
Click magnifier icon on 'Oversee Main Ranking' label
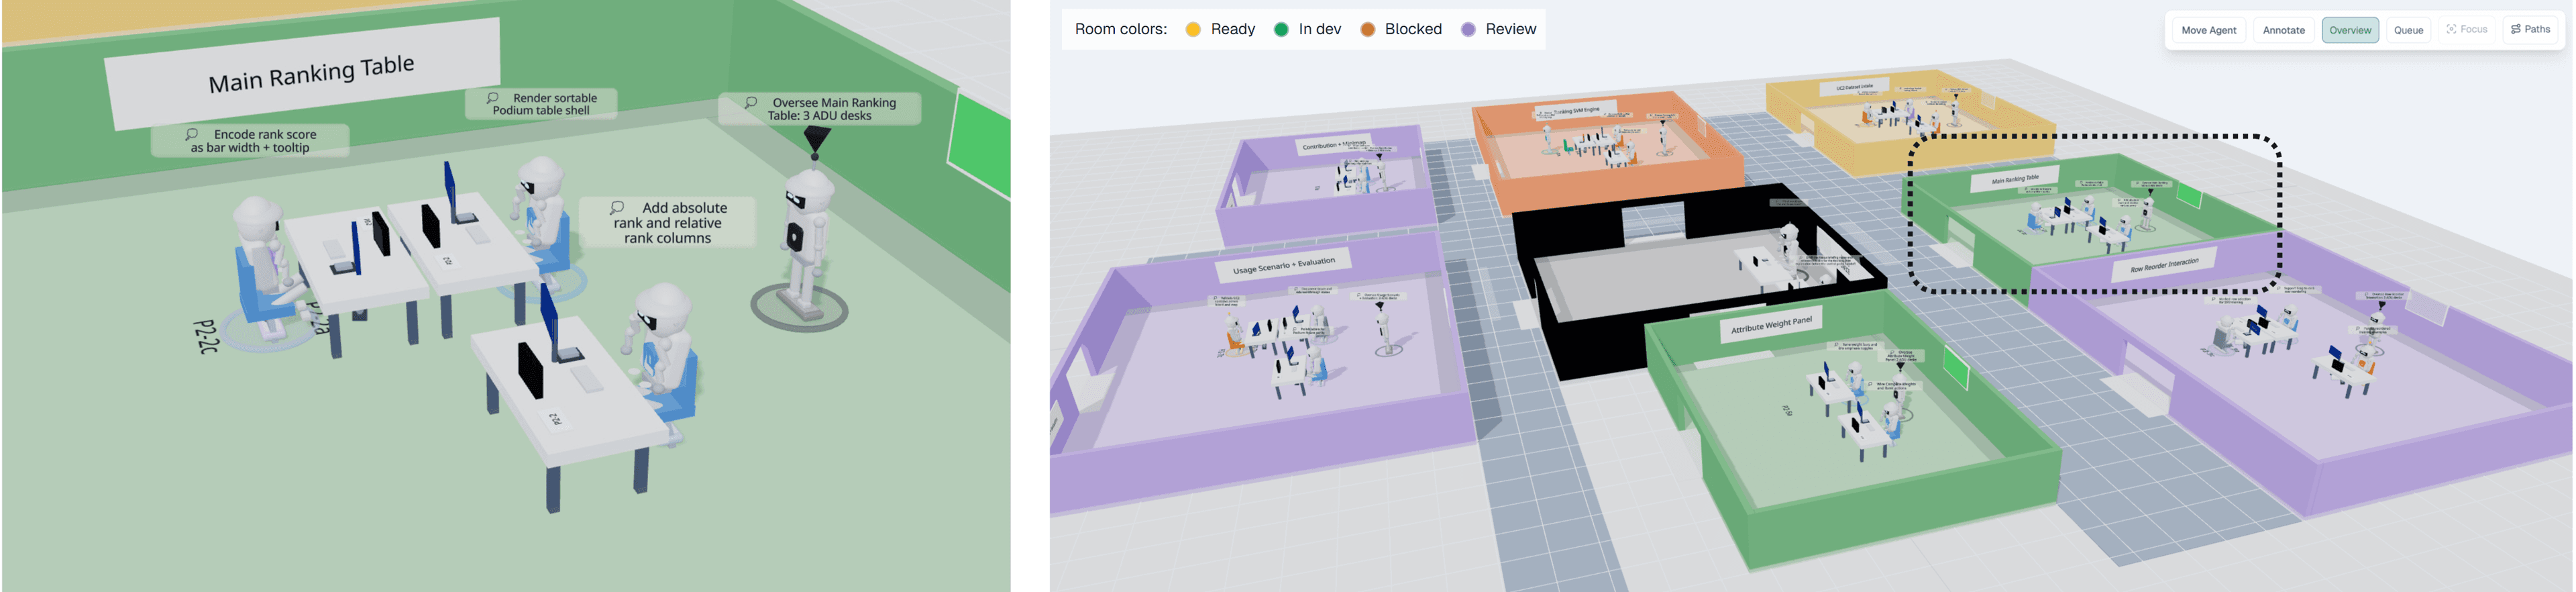coord(750,102)
